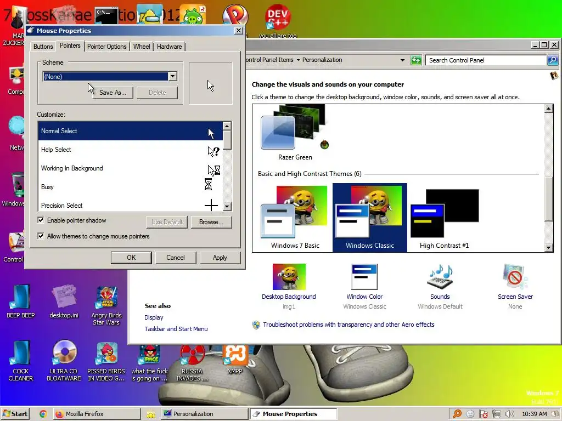Open the Control Panel Items breadcrumb arrow
Screen dimensions: 562x421
pos(298,60)
